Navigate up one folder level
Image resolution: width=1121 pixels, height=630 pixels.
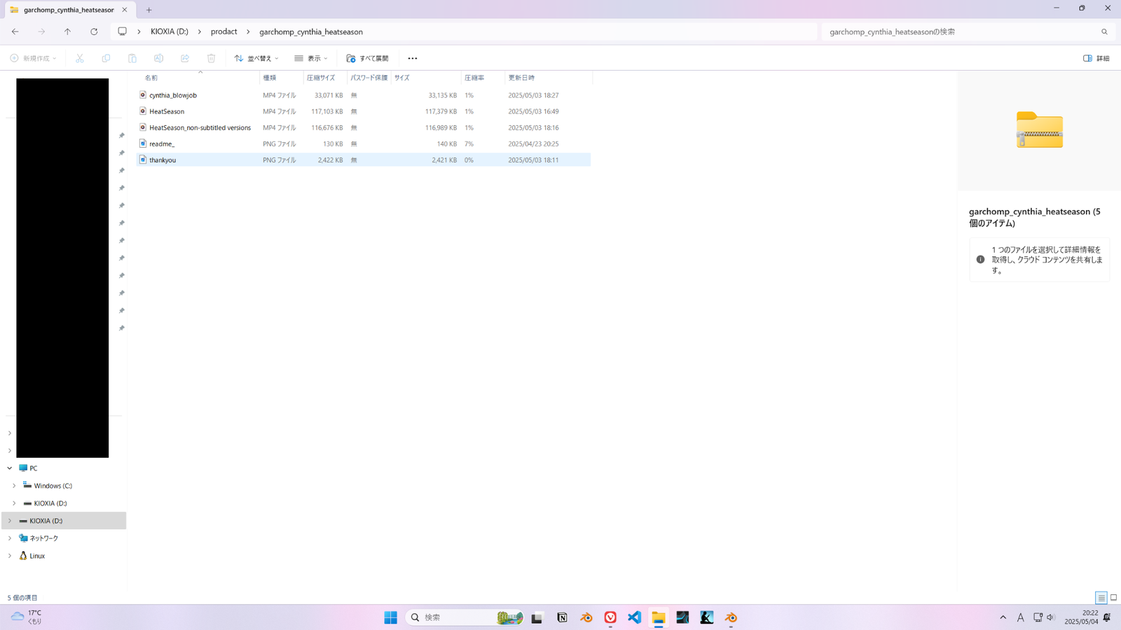point(67,31)
